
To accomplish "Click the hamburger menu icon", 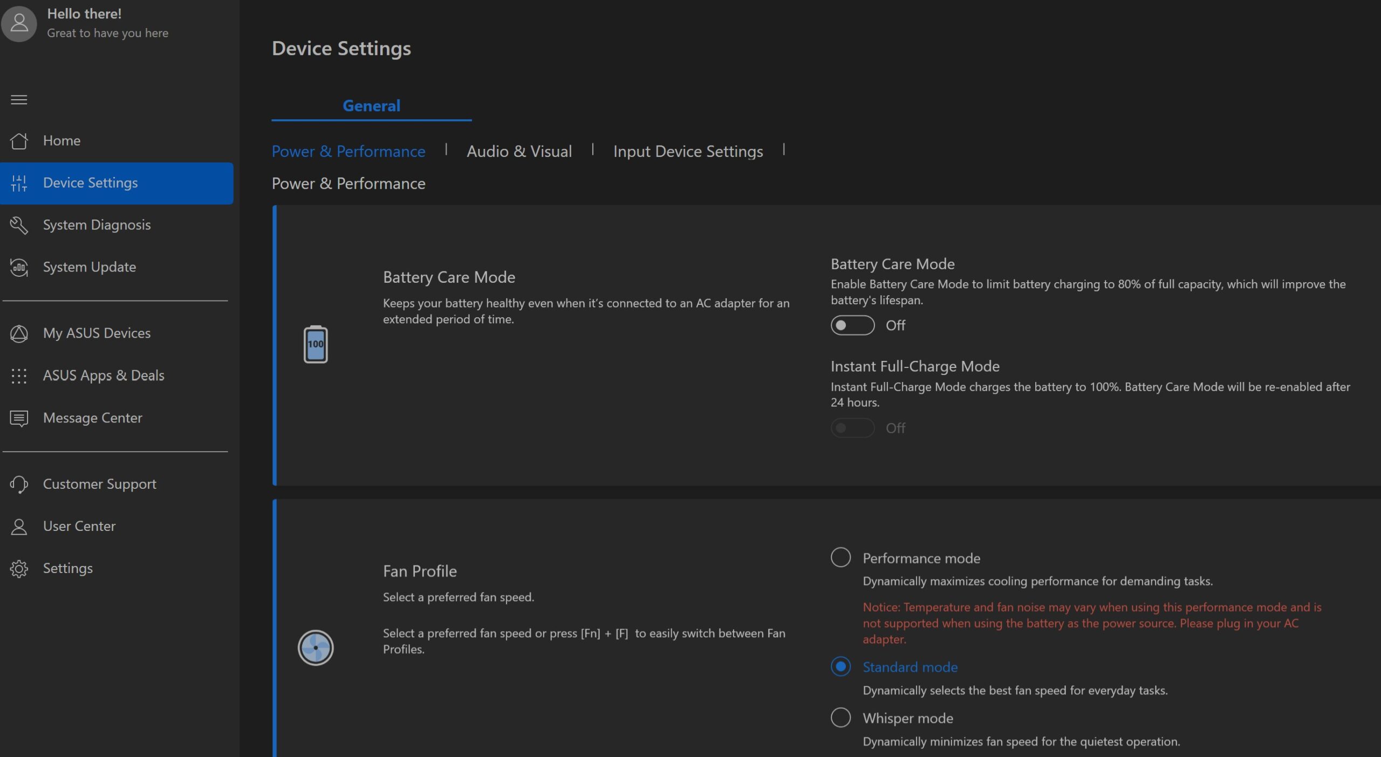I will click(19, 100).
